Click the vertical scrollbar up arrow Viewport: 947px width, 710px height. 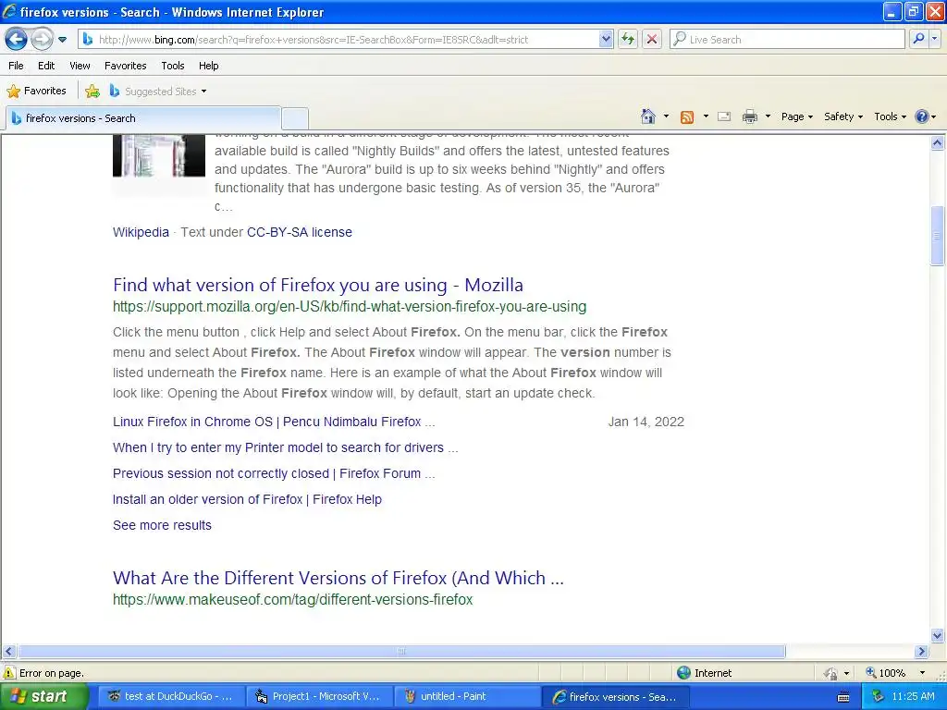tap(938, 143)
